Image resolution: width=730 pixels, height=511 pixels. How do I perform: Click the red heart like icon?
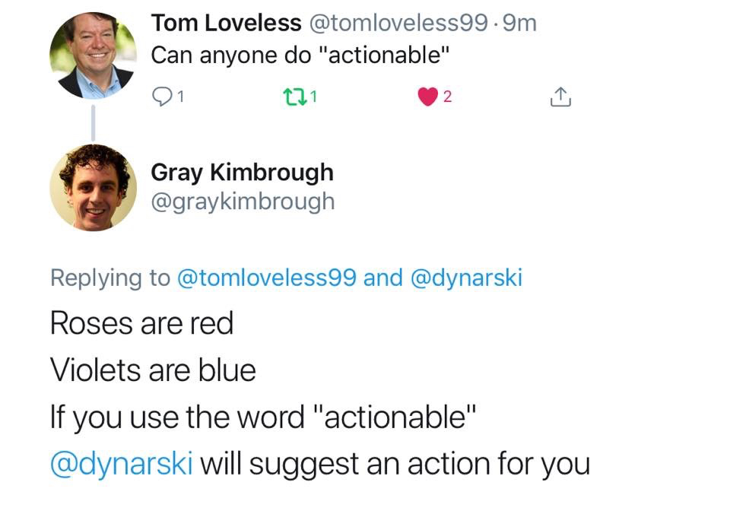[428, 97]
